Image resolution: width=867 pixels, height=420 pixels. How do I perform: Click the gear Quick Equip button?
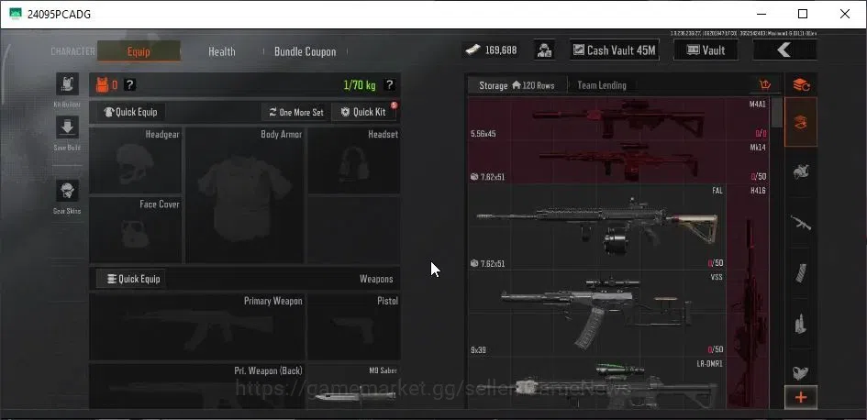coord(131,112)
